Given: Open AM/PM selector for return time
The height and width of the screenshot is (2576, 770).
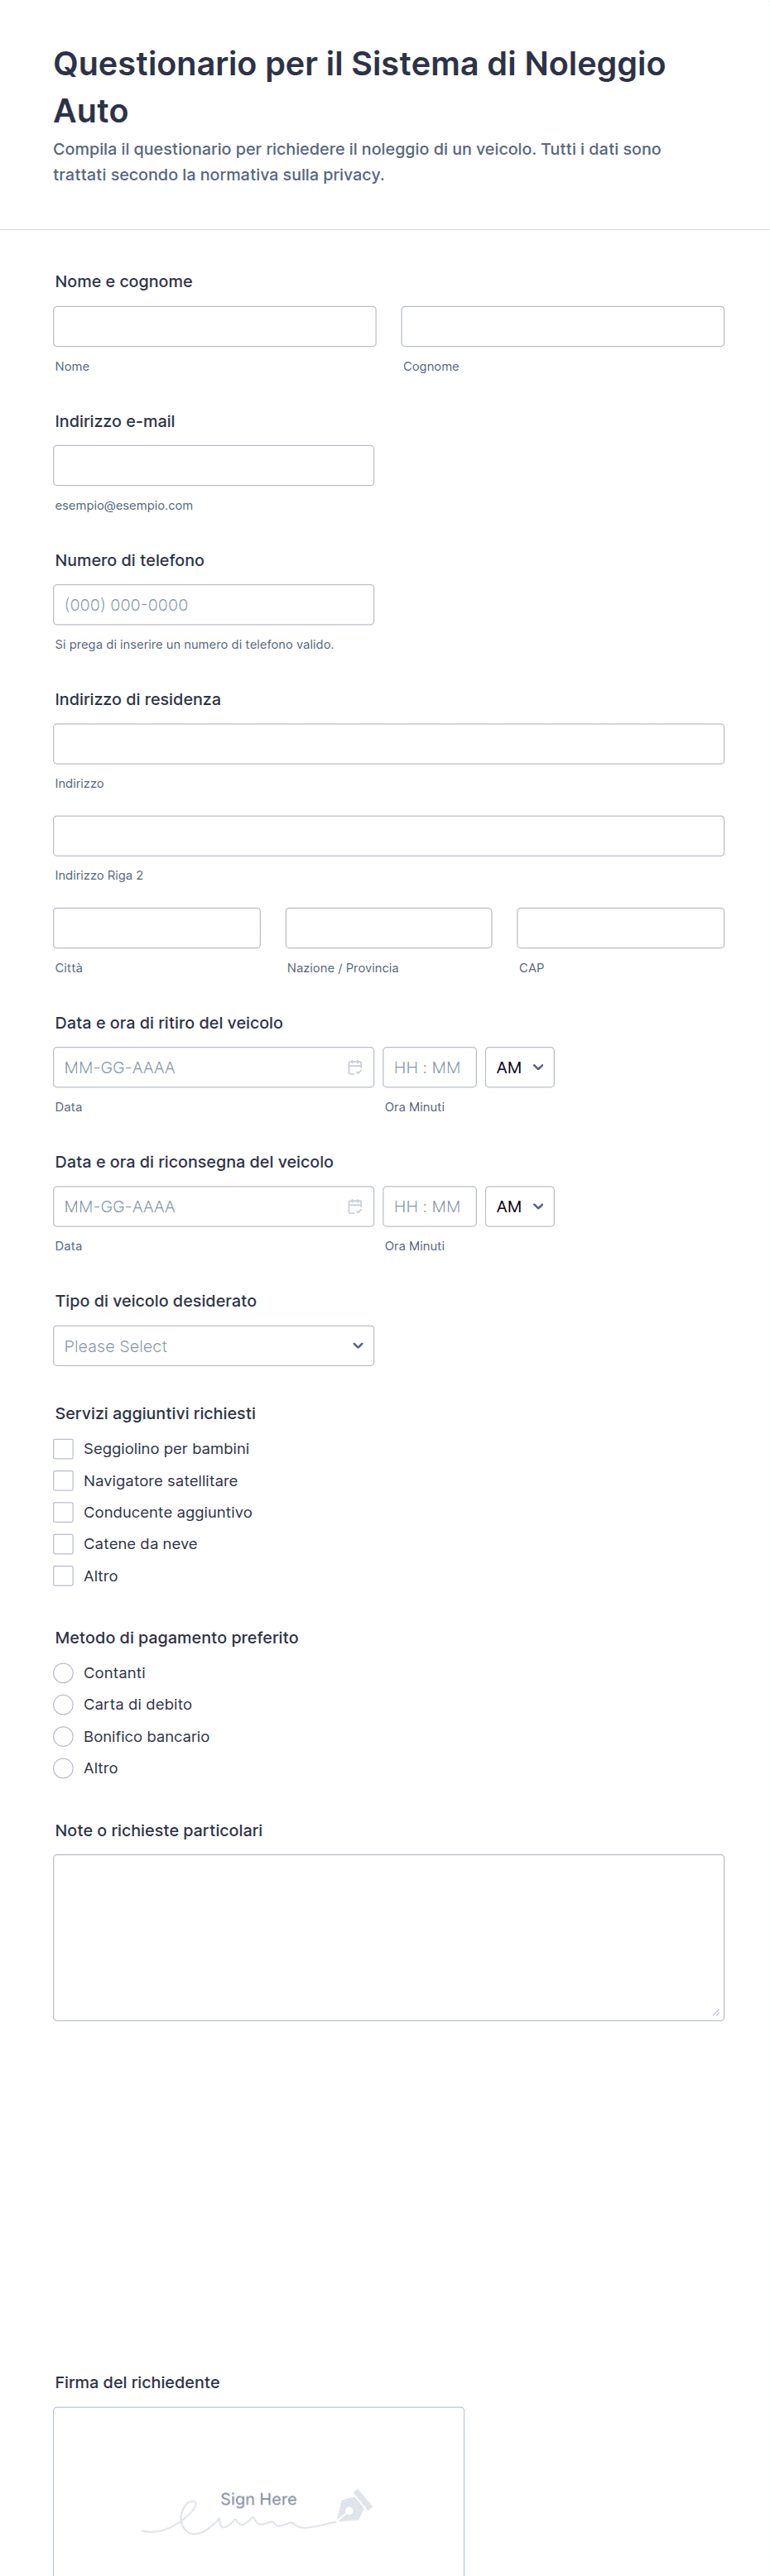Looking at the screenshot, I should tap(519, 1206).
